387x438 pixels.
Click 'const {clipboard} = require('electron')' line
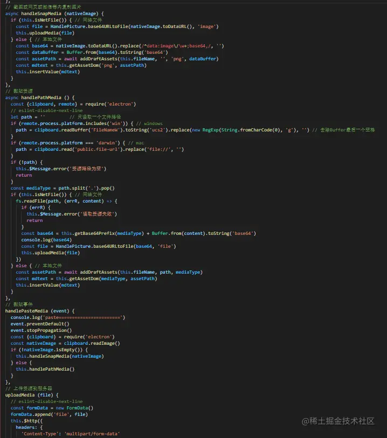pyautogui.click(x=63, y=337)
